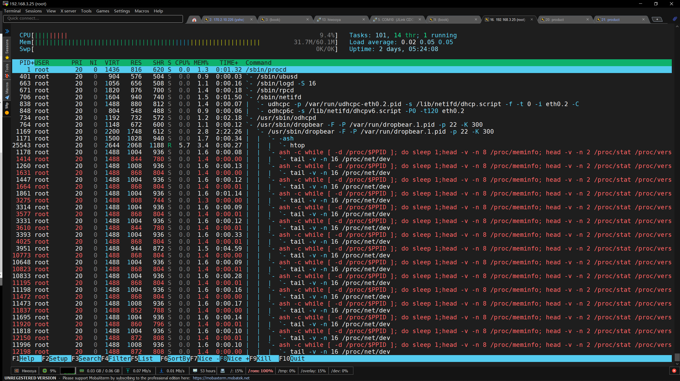Screen dimensions: 680x381
Task: Click the upload speed 0.07 Mb/s icon
Action: [128, 371]
